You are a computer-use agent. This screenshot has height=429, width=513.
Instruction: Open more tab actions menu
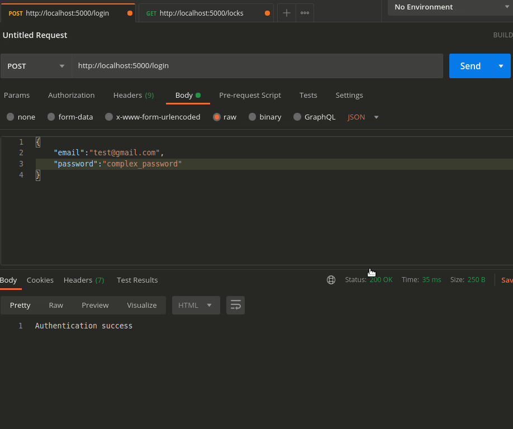point(305,12)
